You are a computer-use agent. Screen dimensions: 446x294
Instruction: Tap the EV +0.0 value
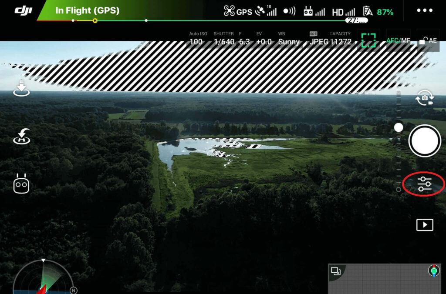click(264, 38)
